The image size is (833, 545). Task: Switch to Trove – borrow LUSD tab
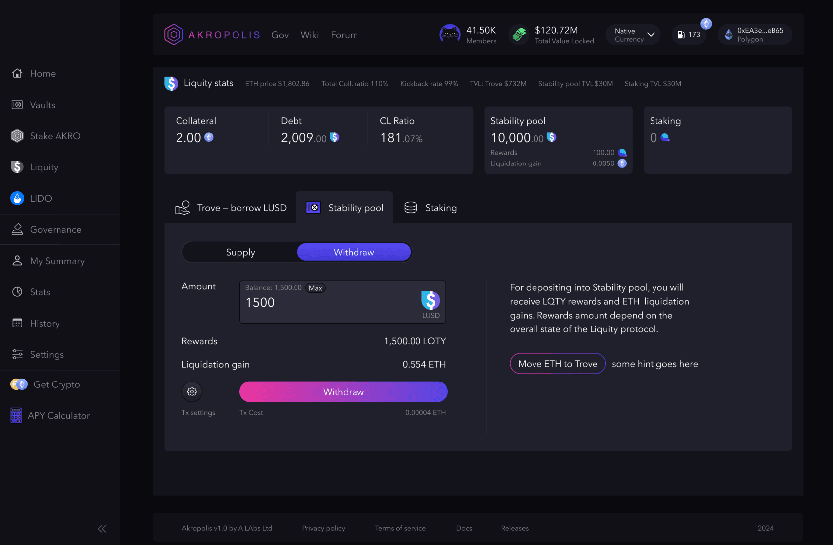[231, 208]
